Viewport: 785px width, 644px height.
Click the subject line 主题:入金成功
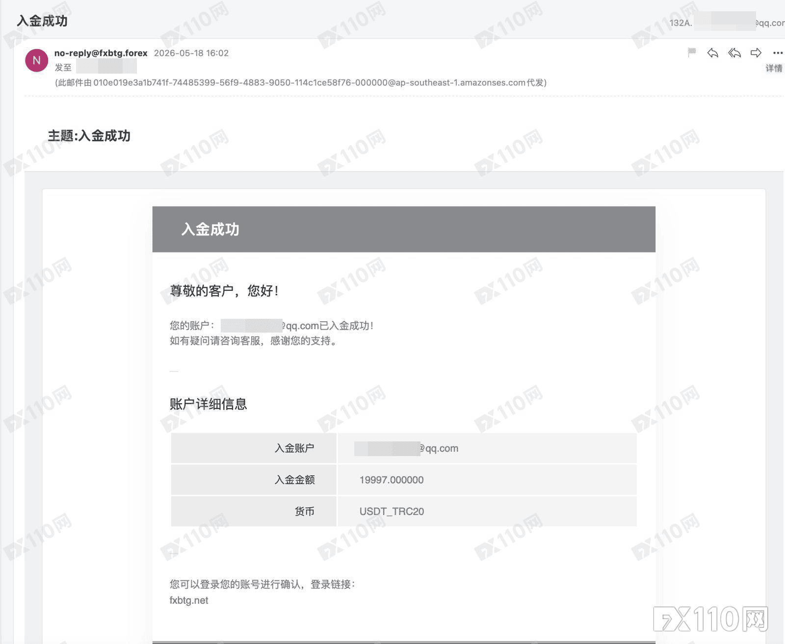pyautogui.click(x=89, y=136)
